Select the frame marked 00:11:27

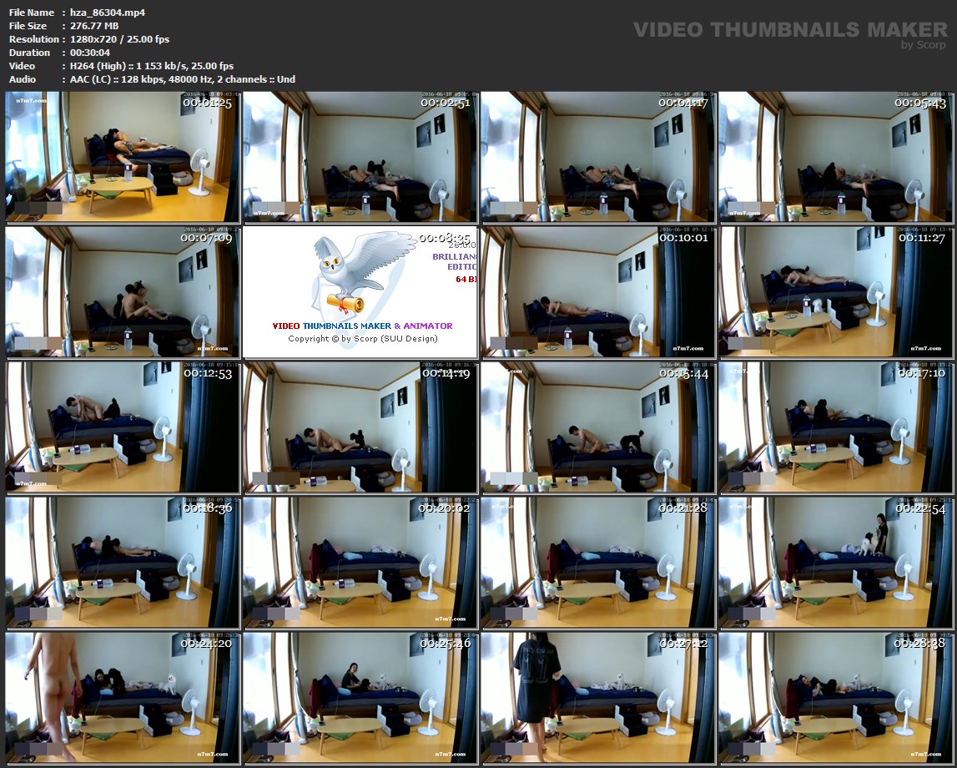click(x=835, y=292)
